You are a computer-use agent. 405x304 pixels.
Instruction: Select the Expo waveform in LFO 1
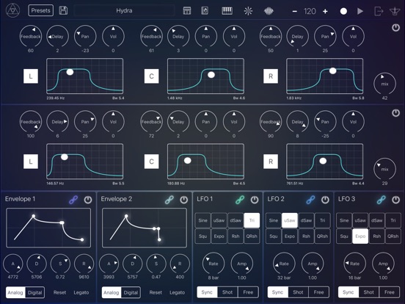pyautogui.click(x=219, y=236)
